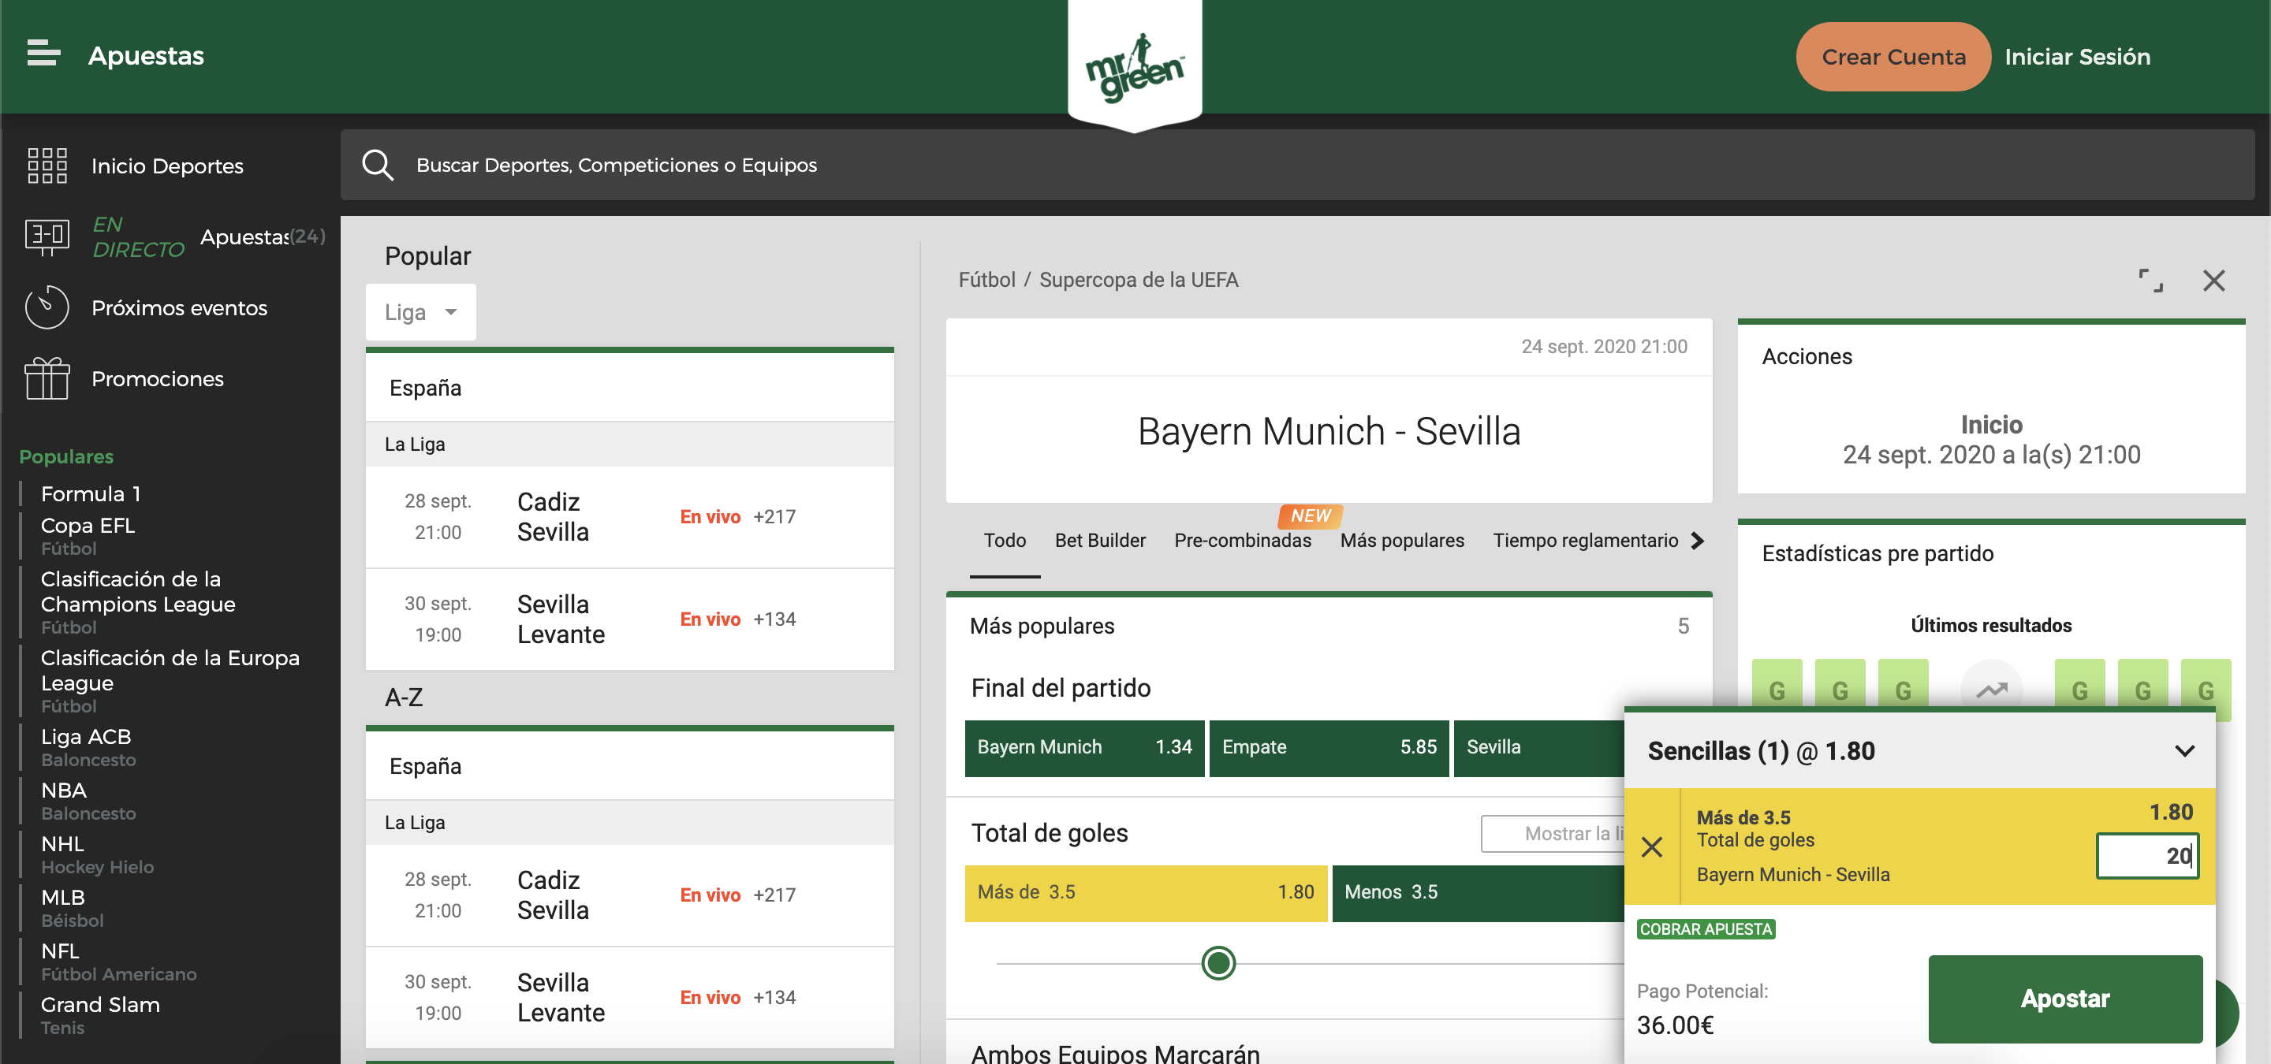Screen dimensions: 2271x1064
Task: Click the Apuestas title in the header
Action: (x=147, y=55)
